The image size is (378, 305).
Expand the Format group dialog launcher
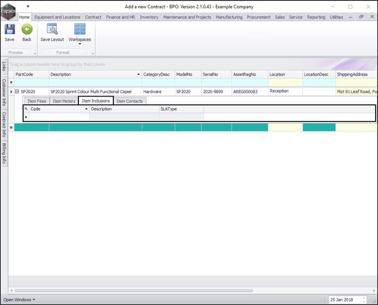tap(93, 53)
